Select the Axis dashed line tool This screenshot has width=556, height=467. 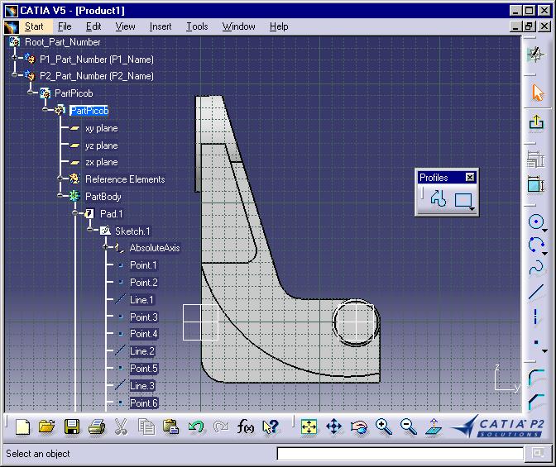coord(535,317)
